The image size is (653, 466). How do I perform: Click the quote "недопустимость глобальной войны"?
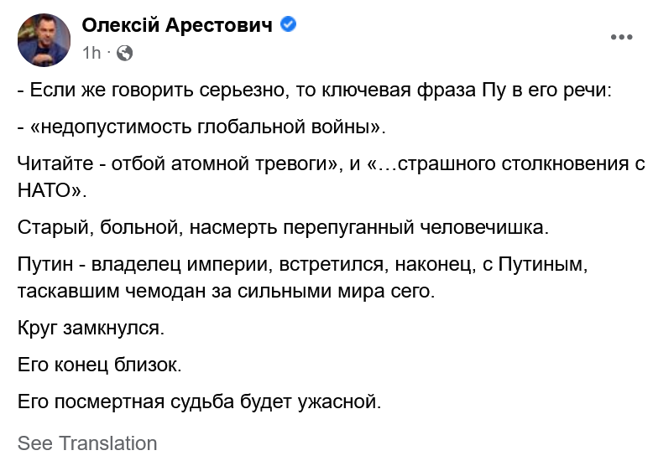tap(206, 127)
